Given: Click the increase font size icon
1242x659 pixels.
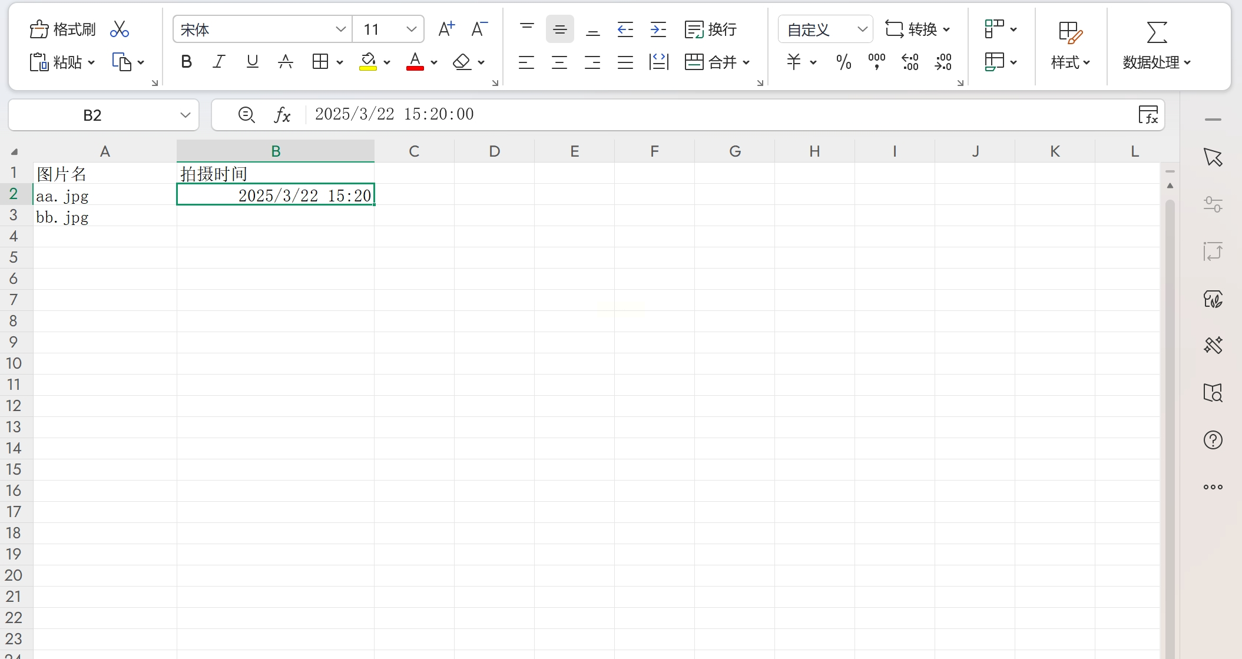Looking at the screenshot, I should point(446,29).
